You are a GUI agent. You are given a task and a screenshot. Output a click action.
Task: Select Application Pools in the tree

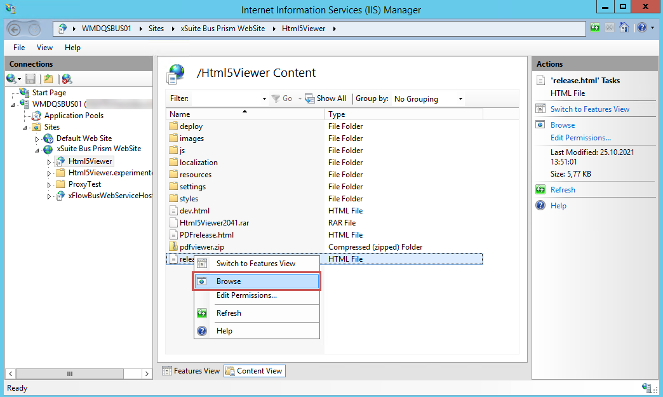click(x=74, y=116)
